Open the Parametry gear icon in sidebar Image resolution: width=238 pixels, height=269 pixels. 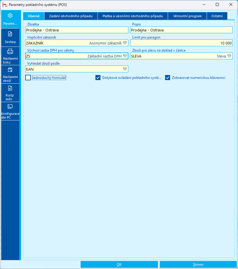point(10,16)
